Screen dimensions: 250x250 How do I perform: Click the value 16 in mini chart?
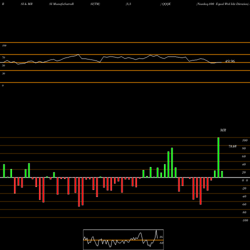point(161,237)
